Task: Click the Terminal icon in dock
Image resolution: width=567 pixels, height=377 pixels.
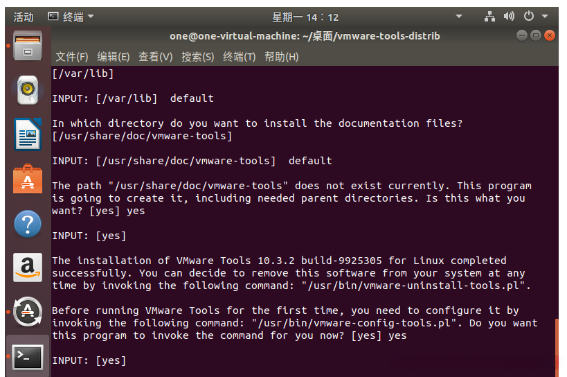Action: pos(28,357)
